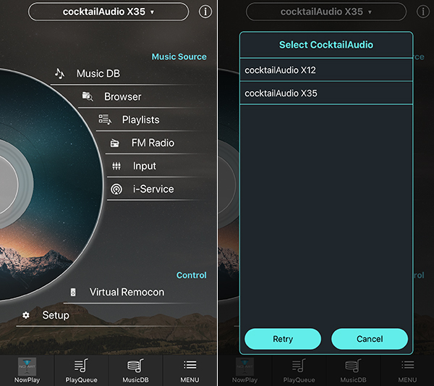Open PlayQueue tab on left screen
Image resolution: width=434 pixels, height=386 pixels.
(x=81, y=371)
